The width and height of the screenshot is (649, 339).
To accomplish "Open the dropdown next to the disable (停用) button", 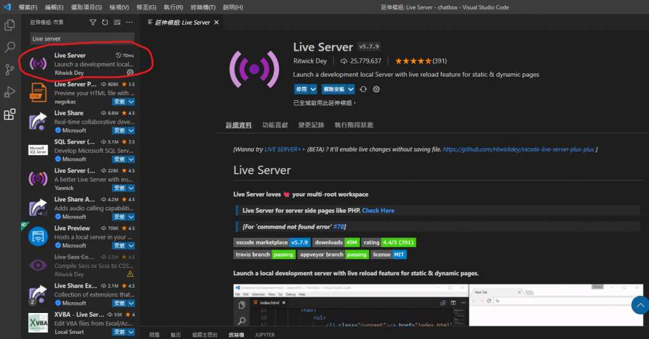I will coord(313,89).
